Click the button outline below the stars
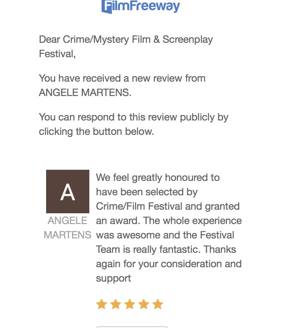Image resolution: width=281 pixels, height=328 pixels. 132,327
